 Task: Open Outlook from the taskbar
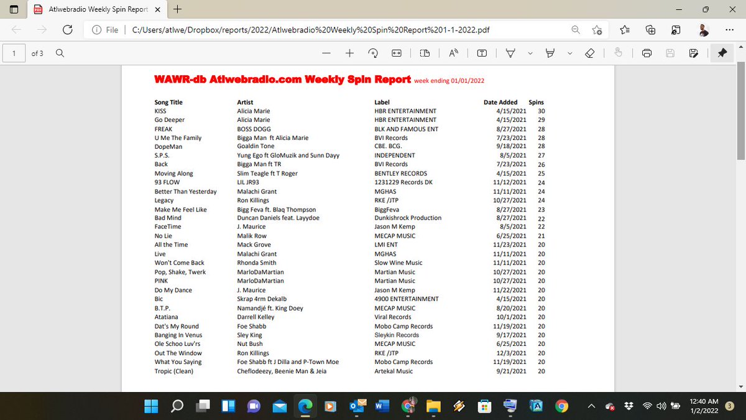point(356,406)
